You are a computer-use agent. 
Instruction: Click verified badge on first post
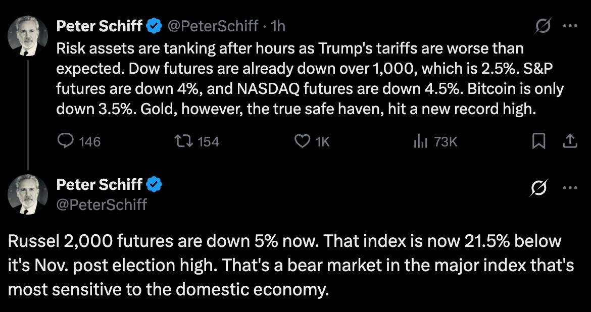[154, 26]
